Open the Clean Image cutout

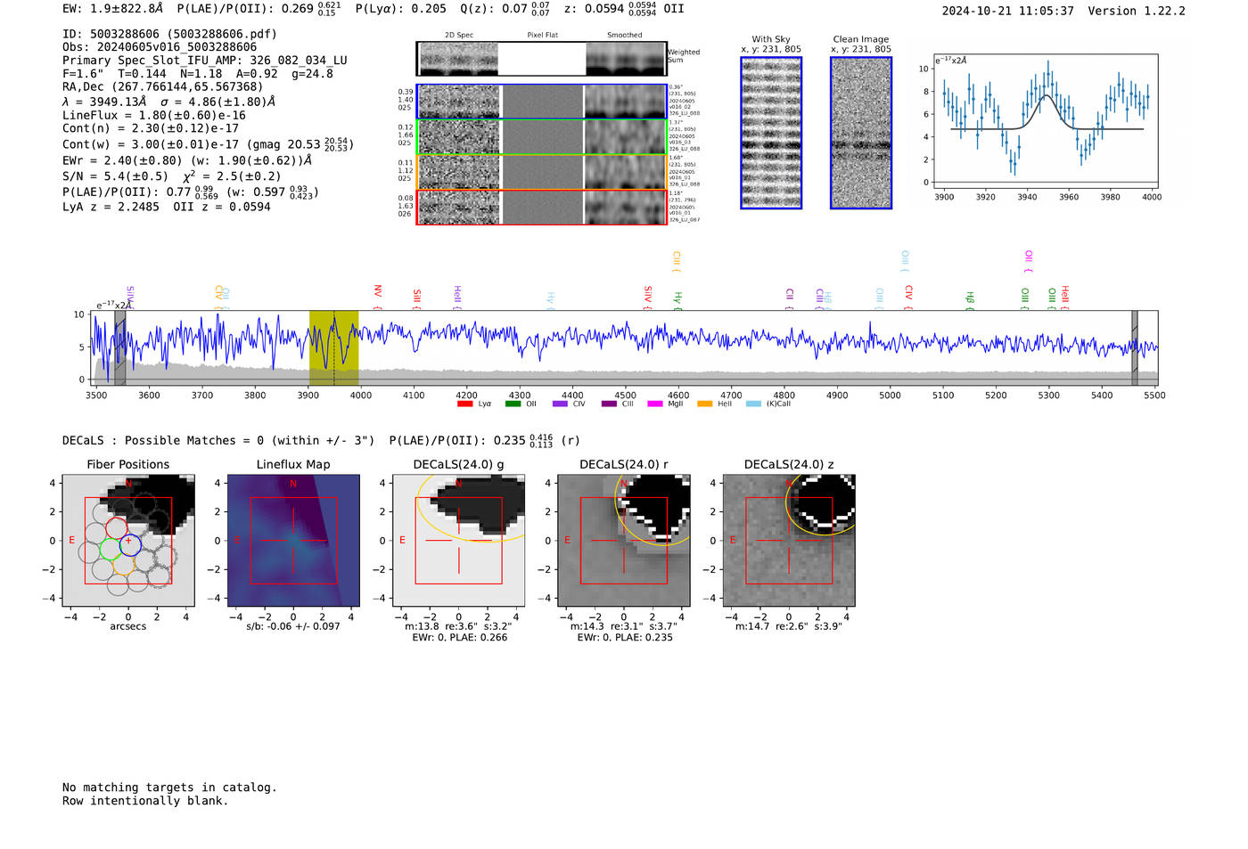click(x=861, y=133)
